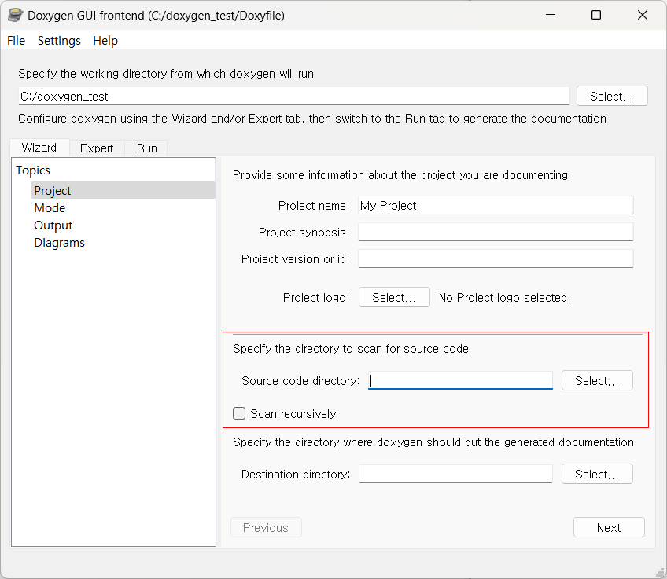Click the window resize grip corner
The image size is (667, 579).
(660, 573)
